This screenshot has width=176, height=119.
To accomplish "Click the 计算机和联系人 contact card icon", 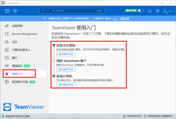I will pos(7,50).
